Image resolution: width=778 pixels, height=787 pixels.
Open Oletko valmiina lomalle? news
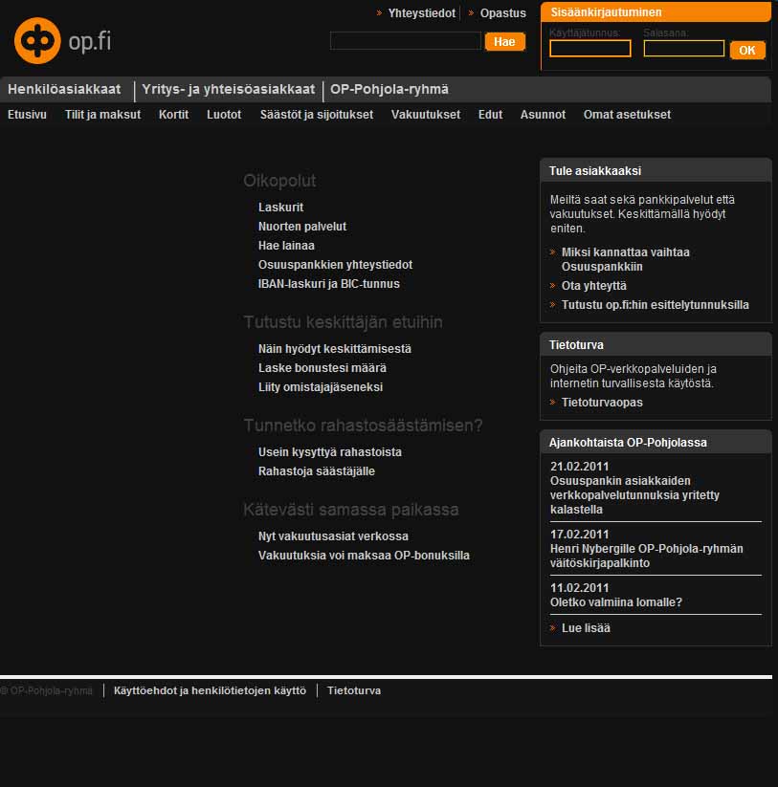click(x=615, y=602)
